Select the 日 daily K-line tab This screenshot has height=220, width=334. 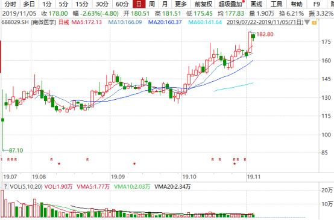pyautogui.click(x=139, y=4)
